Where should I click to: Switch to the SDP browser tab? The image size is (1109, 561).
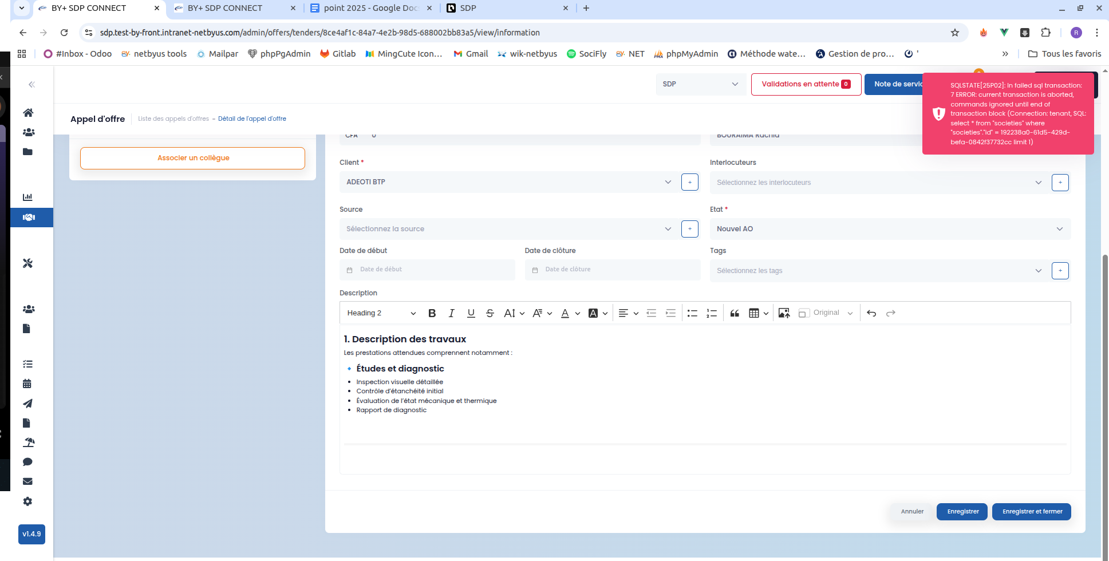[504, 8]
